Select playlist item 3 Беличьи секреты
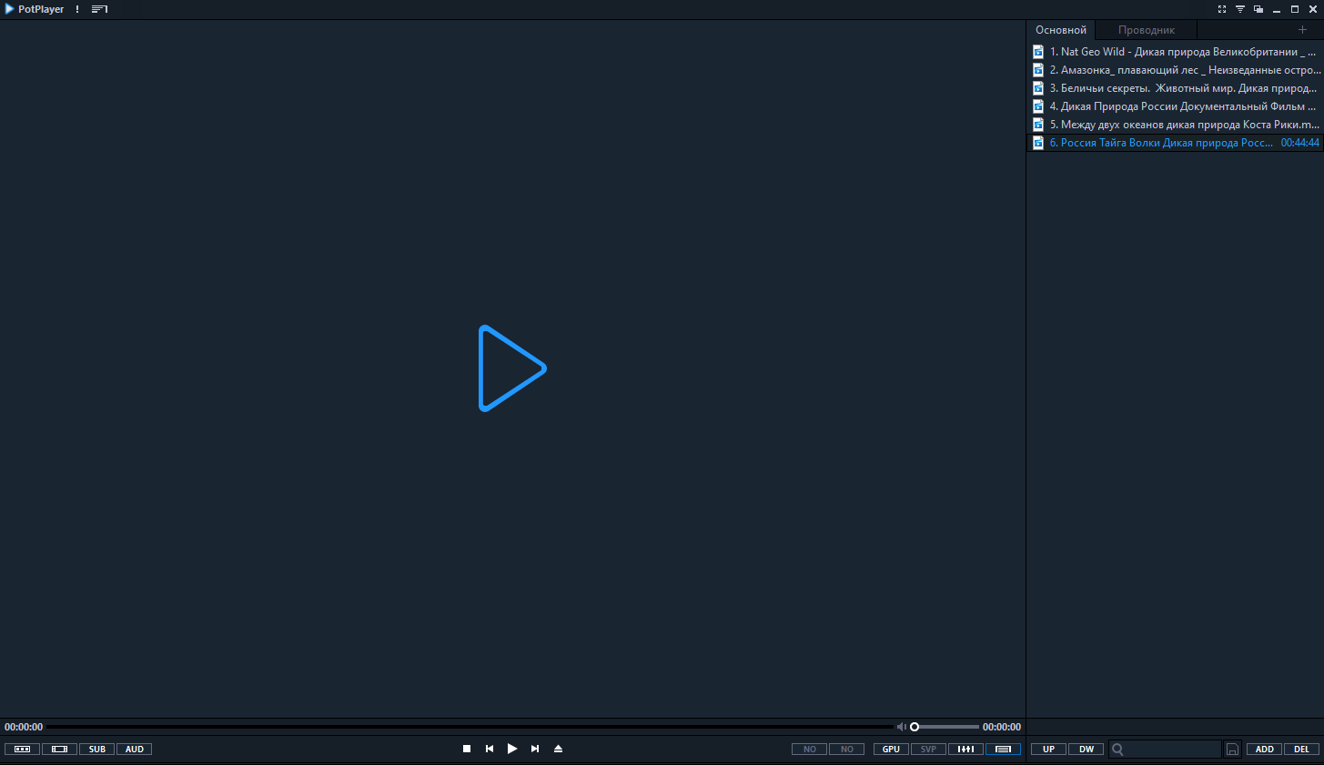 1175,88
